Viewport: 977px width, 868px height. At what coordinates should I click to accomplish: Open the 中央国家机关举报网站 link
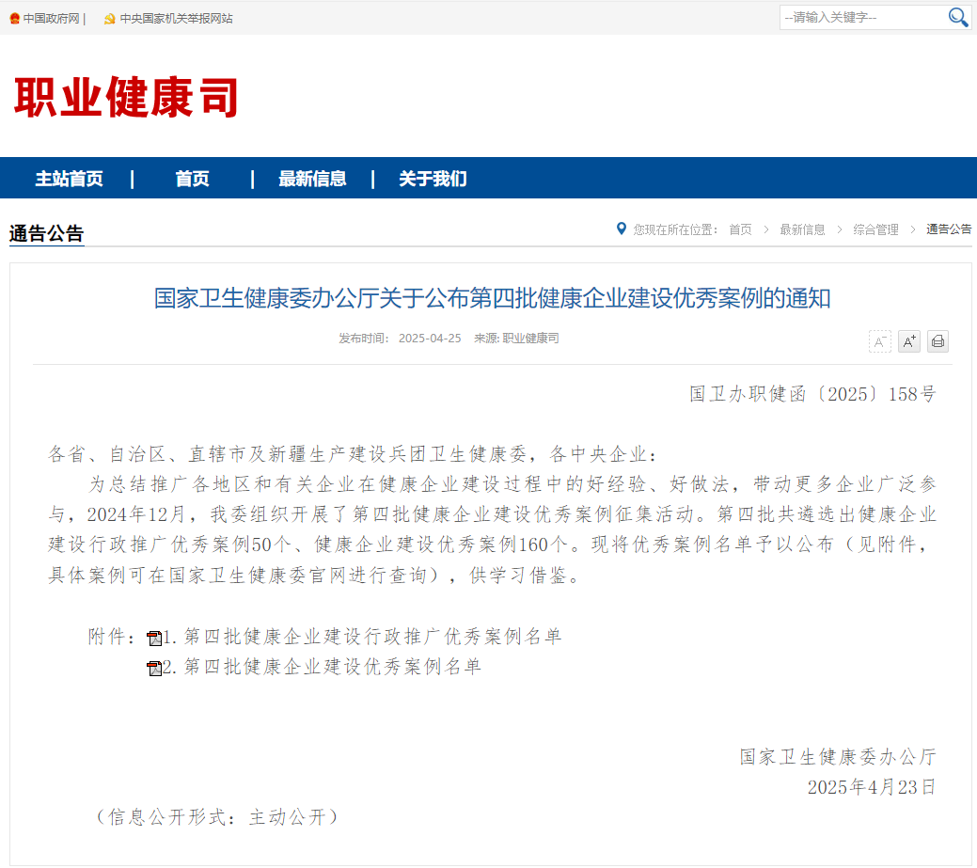[x=176, y=19]
